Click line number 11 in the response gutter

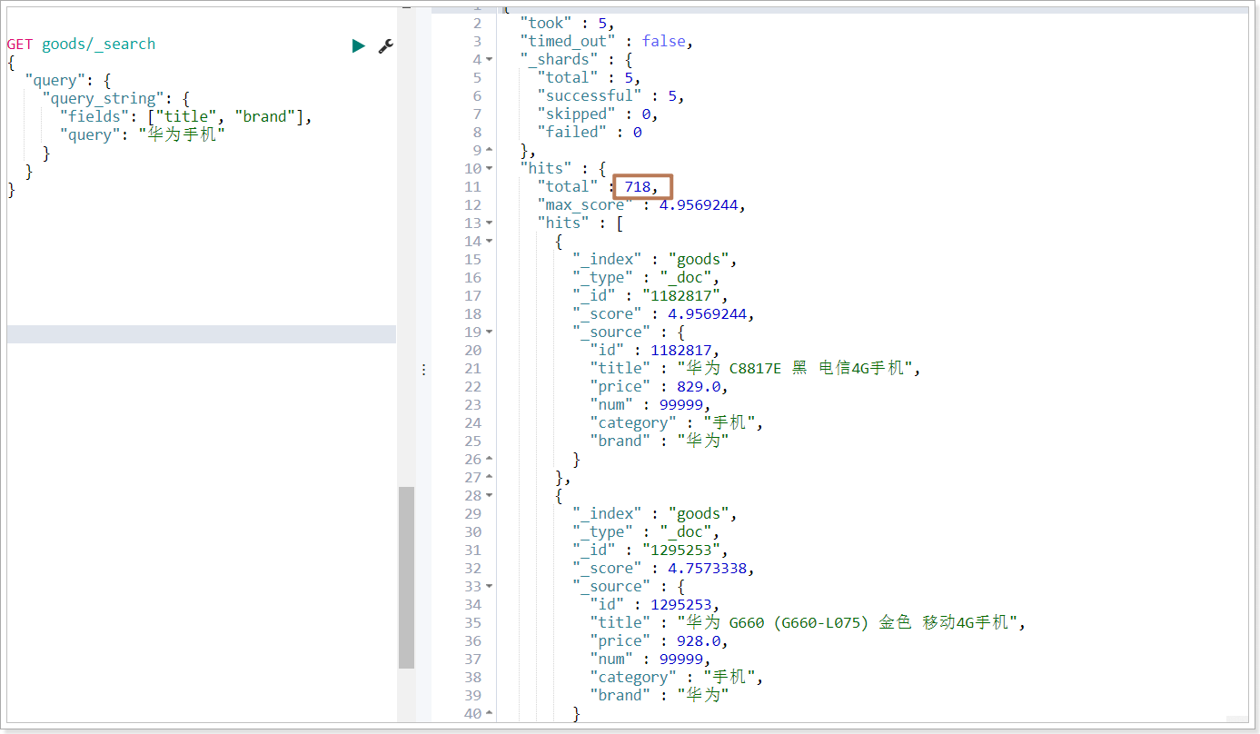click(x=472, y=186)
